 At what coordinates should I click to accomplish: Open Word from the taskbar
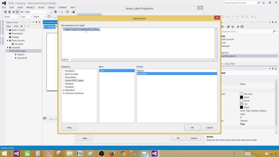80,154
